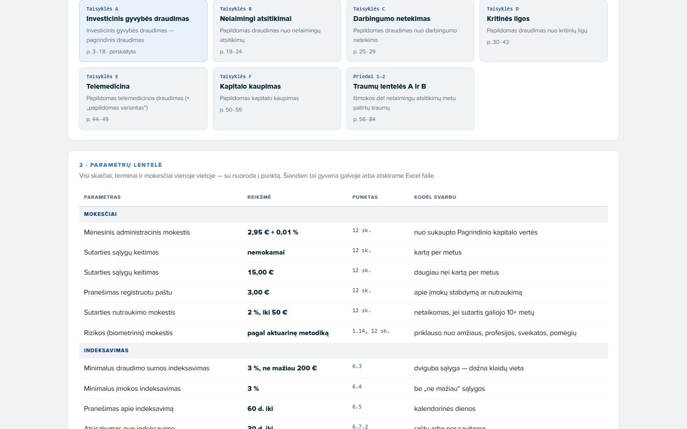
Task: Click the note netaikomas, jei sutartis galiojo 10+ metų
Action: coord(474,312)
